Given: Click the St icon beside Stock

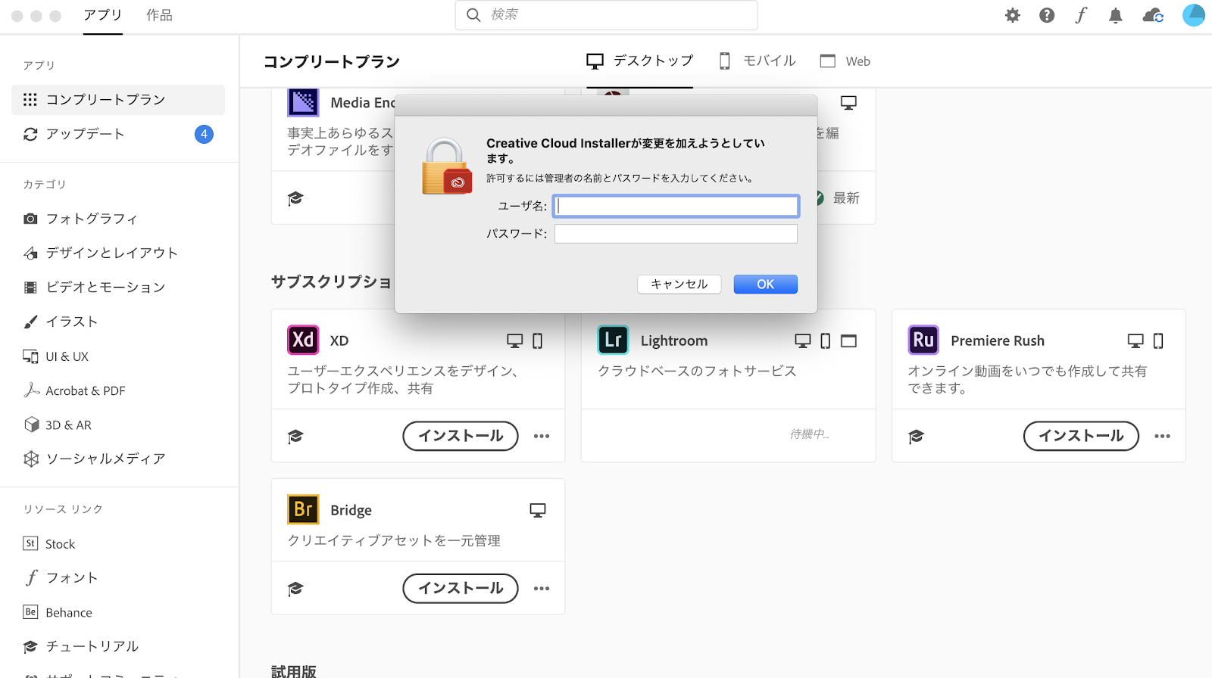Looking at the screenshot, I should (30, 543).
